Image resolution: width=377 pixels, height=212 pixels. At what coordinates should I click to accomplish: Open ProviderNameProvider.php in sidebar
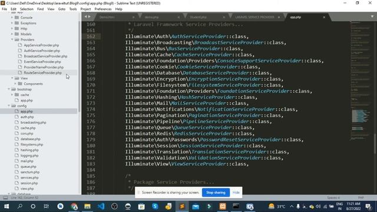coord(44,67)
